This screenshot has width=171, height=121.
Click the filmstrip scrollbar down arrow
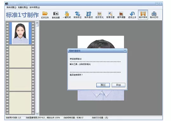(37, 114)
